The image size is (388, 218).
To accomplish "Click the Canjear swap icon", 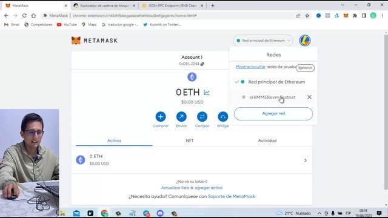I will point(202,117).
